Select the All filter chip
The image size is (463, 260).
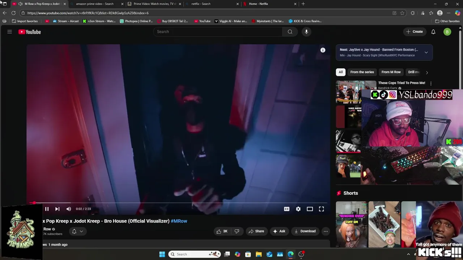pos(340,72)
